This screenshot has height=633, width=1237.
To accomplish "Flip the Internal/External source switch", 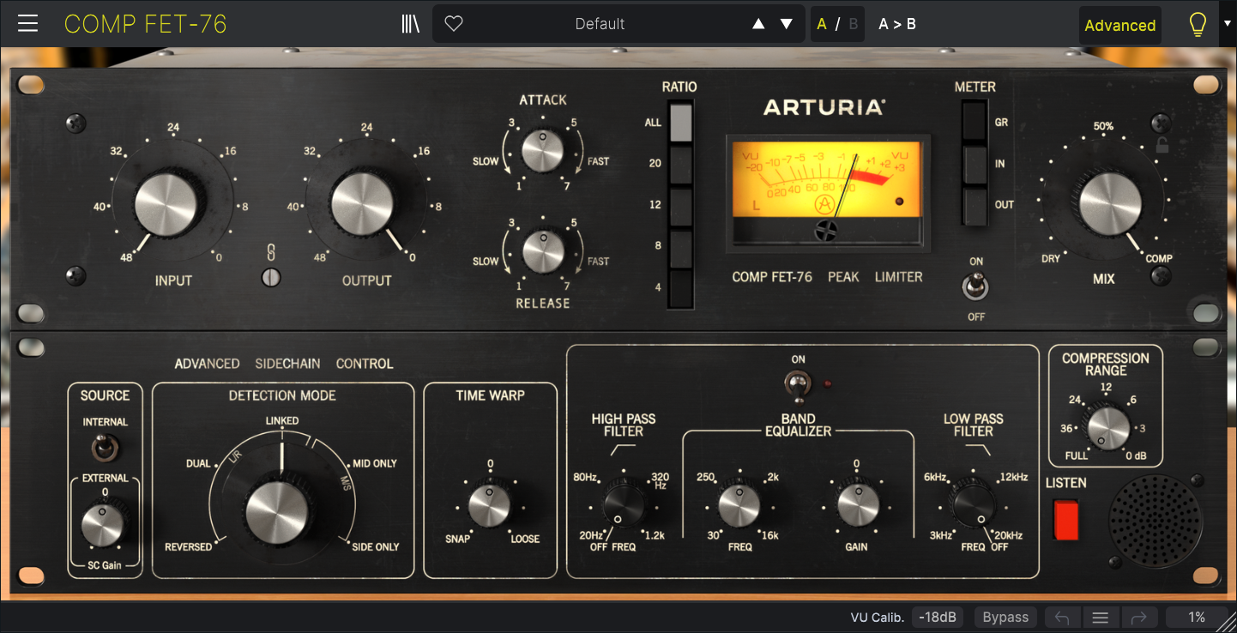I will pyautogui.click(x=105, y=448).
